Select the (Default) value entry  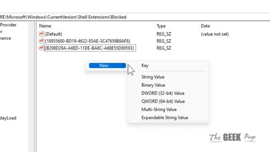pos(54,34)
